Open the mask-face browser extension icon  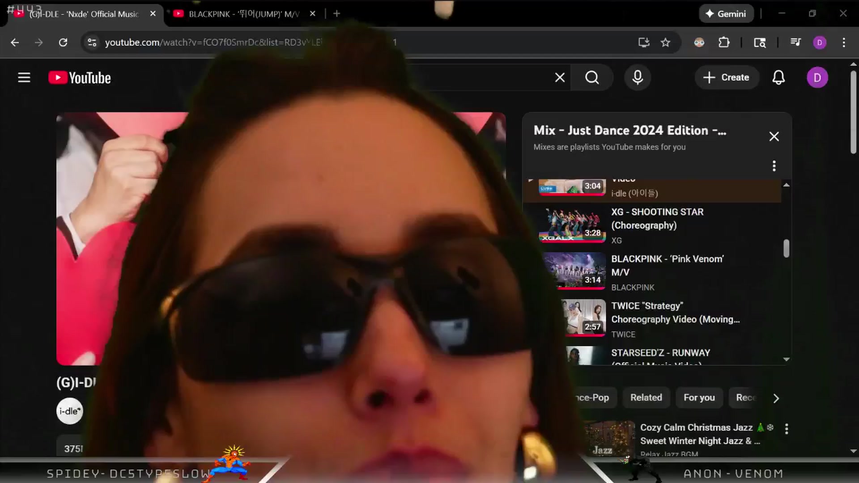(x=699, y=42)
